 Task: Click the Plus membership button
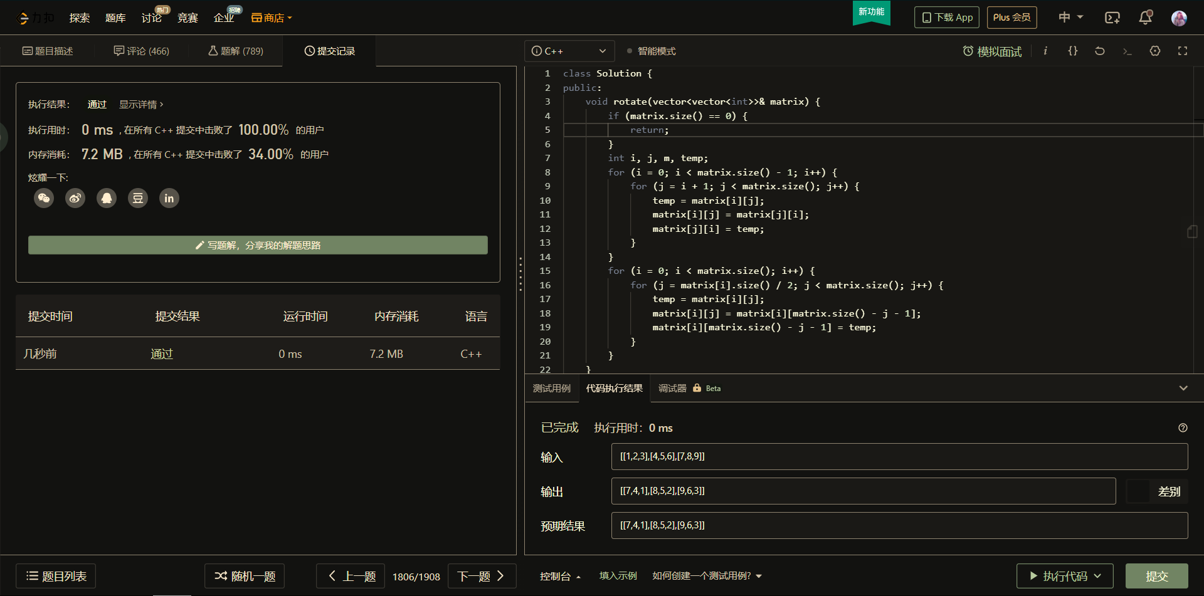click(x=1012, y=18)
